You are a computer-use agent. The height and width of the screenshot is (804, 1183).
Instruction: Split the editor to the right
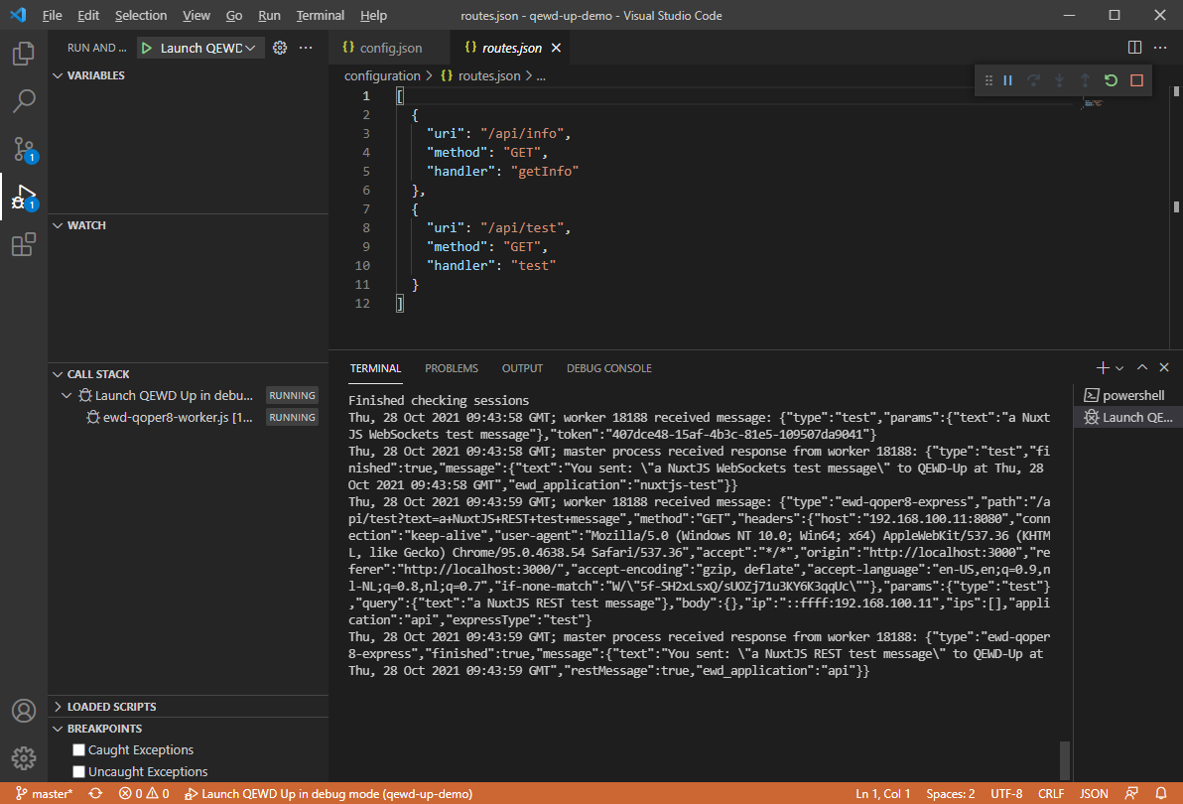[x=1134, y=48]
